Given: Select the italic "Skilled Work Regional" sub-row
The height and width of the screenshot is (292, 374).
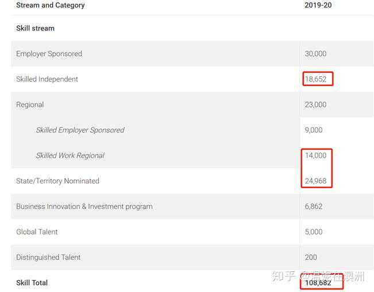Looking at the screenshot, I should pyautogui.click(x=70, y=155).
